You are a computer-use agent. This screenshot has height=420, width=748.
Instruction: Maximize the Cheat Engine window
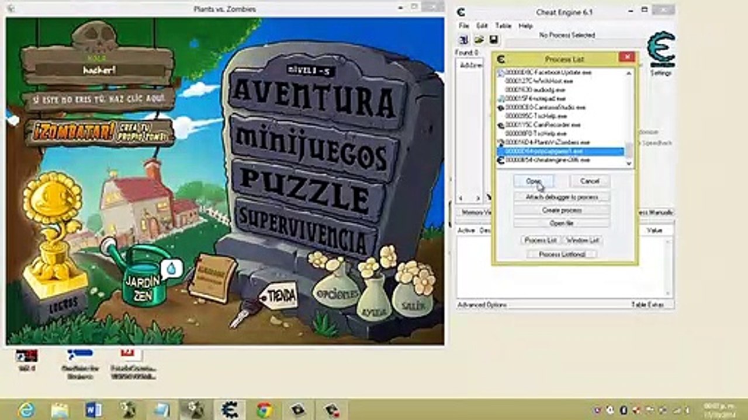(644, 10)
